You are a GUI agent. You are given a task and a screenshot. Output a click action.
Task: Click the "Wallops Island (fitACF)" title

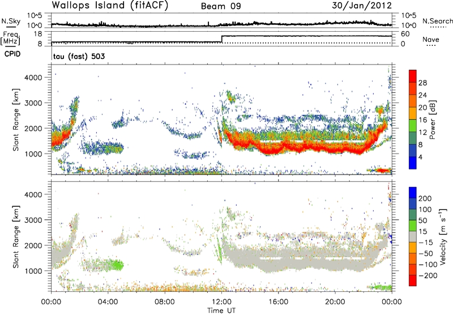[110, 6]
